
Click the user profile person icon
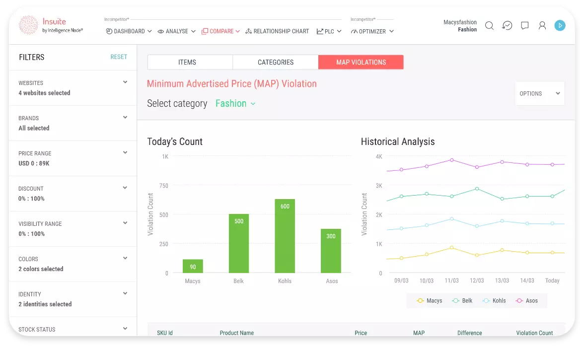(x=542, y=25)
